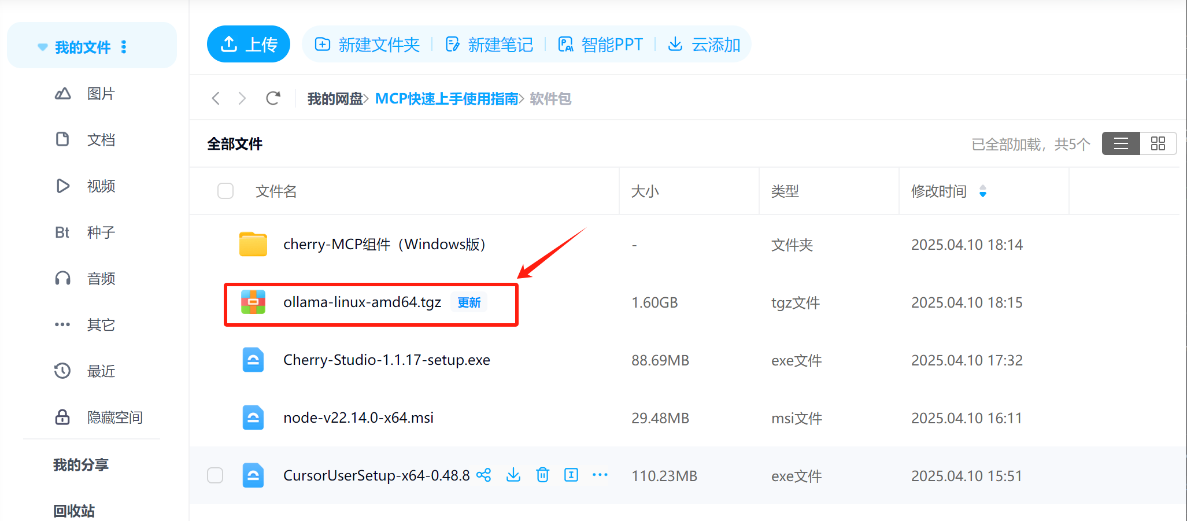Screen dimensions: 1187x521
Task: Switch to list view layout
Action: pyautogui.click(x=1121, y=143)
